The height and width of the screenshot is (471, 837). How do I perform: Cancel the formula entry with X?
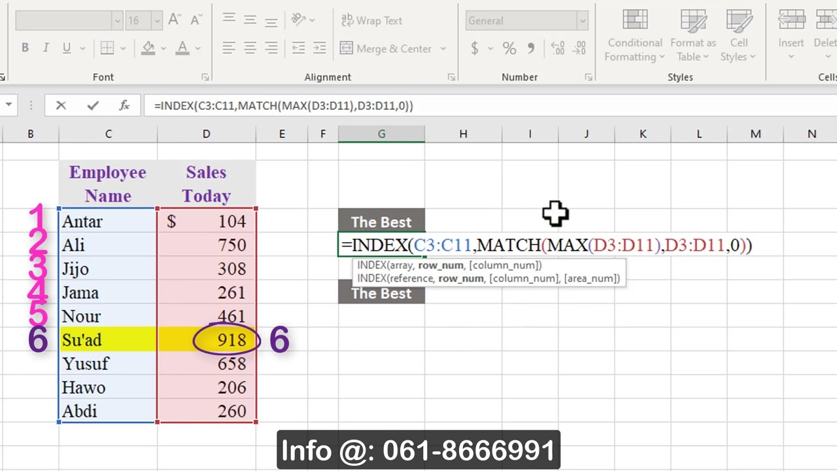coord(61,105)
